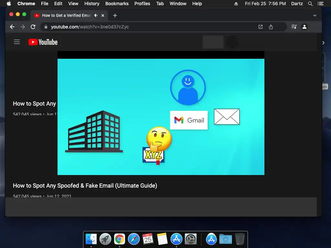Image resolution: width=331 pixels, height=248 pixels.
Task: Expand the tab search chevron
Action: [315, 15]
